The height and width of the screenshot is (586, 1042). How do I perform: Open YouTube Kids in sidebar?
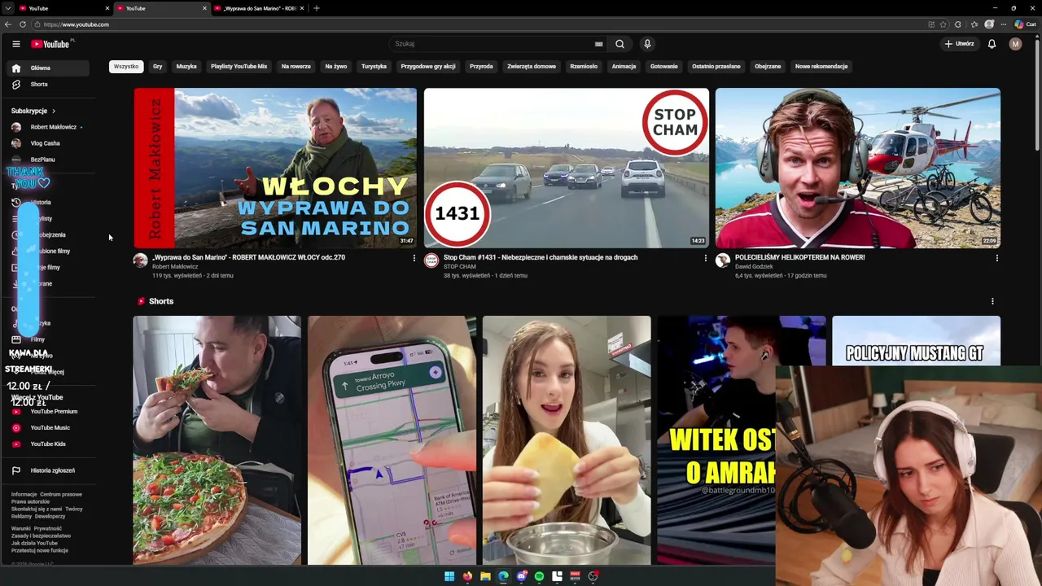(48, 444)
